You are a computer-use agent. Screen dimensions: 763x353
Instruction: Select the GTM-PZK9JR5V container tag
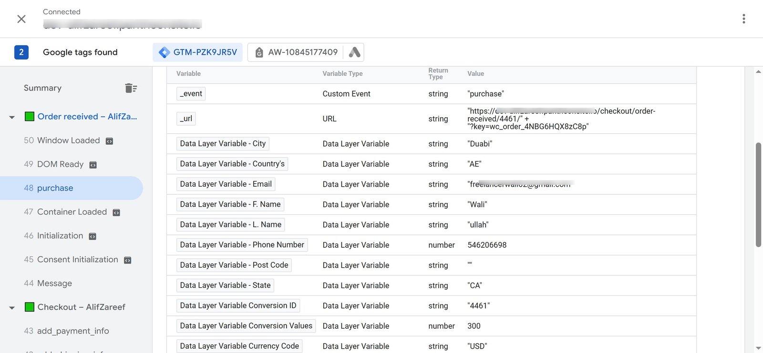[197, 52]
